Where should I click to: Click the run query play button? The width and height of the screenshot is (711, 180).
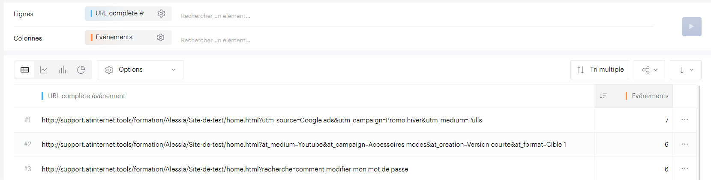691,26
